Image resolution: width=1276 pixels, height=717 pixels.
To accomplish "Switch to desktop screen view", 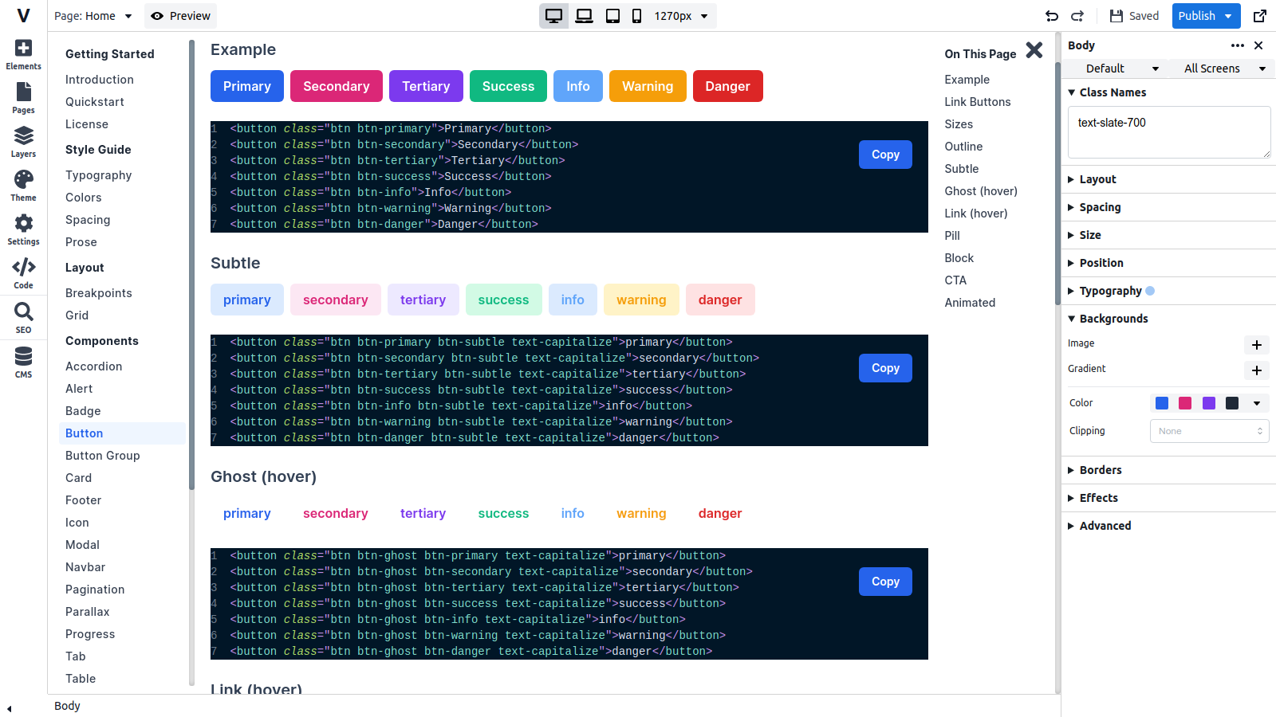I will [553, 16].
